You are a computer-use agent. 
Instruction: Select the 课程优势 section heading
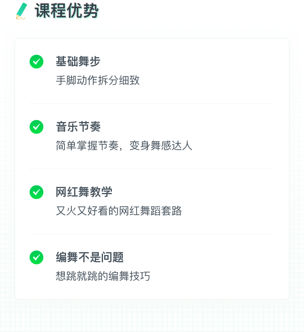66,11
